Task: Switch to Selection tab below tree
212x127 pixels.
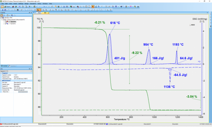Action: coord(12,66)
